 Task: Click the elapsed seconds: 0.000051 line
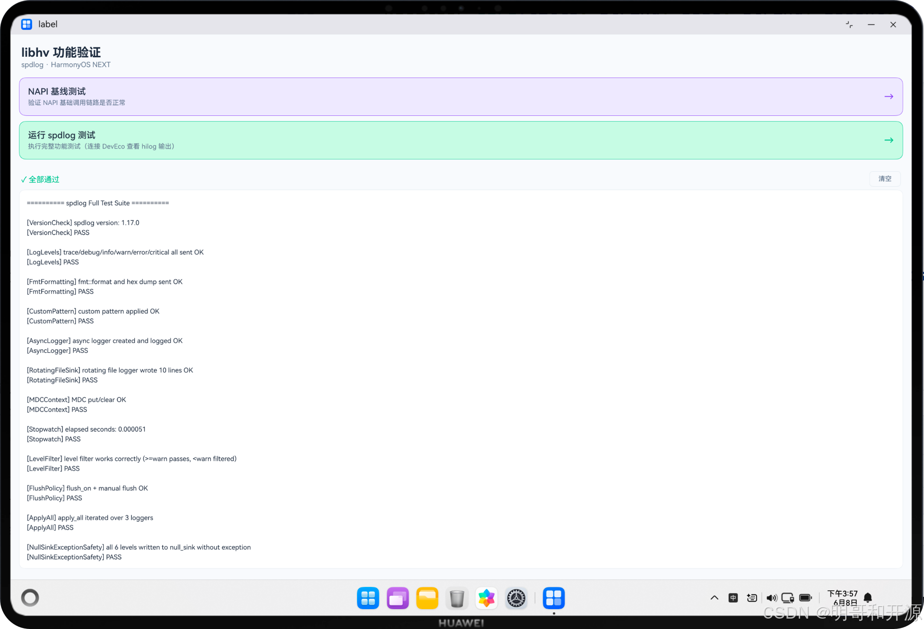[87, 429]
